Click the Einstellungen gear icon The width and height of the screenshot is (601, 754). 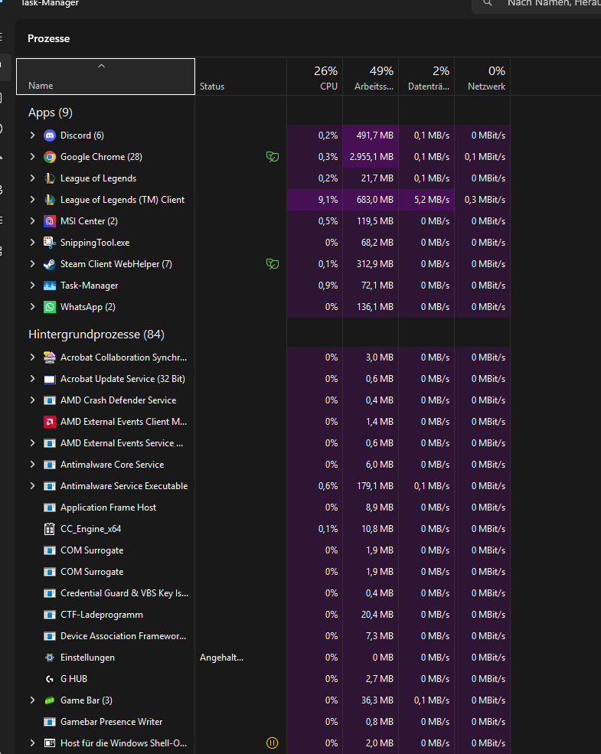coord(50,658)
